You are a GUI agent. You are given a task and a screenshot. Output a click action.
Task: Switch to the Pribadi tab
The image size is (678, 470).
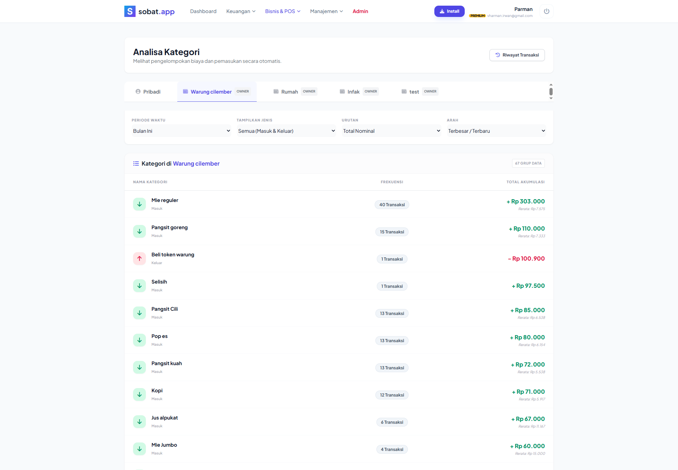(148, 92)
